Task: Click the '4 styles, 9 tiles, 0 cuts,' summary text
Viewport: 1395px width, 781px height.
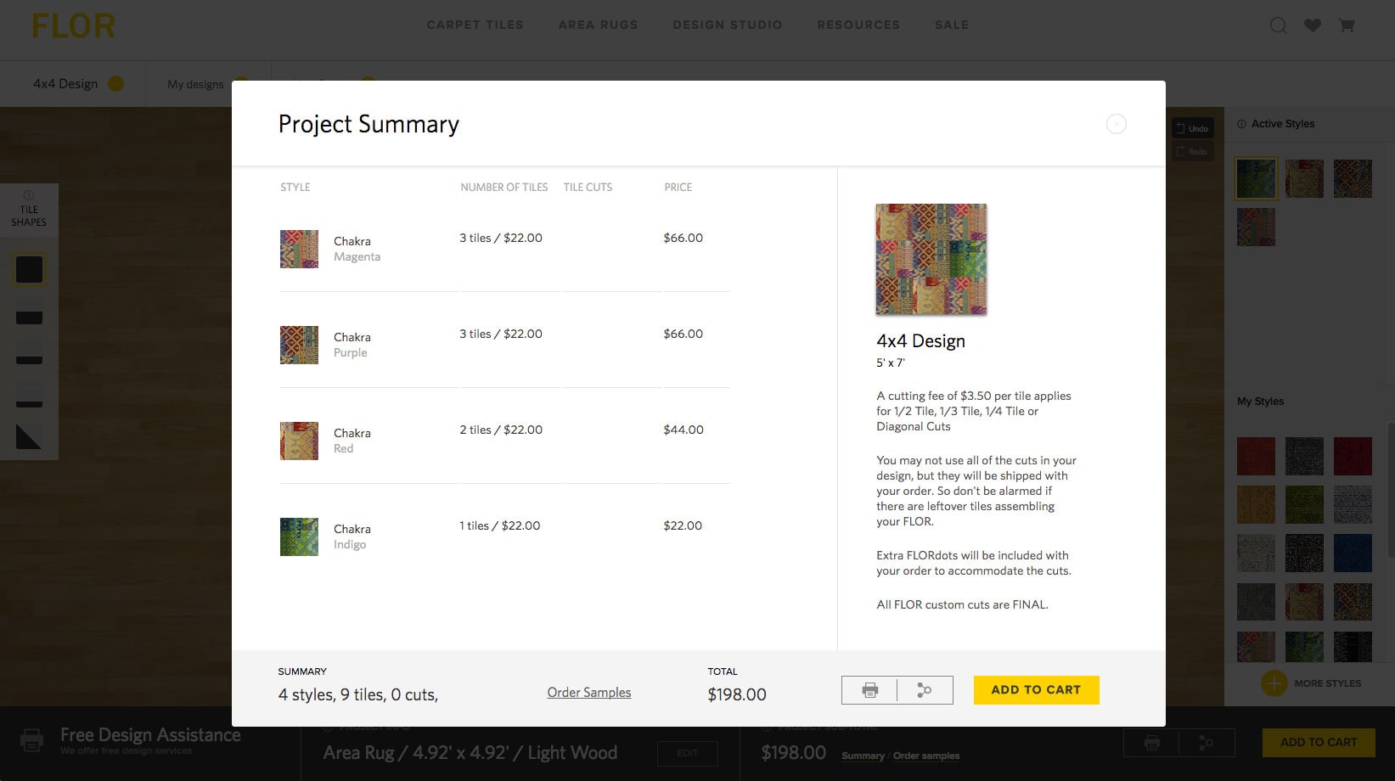Action: coord(358,694)
